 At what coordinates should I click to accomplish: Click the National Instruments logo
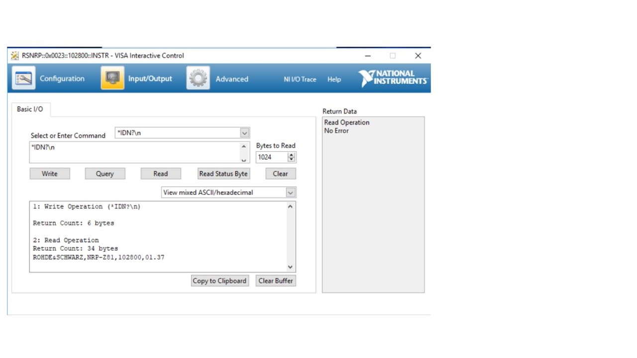click(x=393, y=78)
